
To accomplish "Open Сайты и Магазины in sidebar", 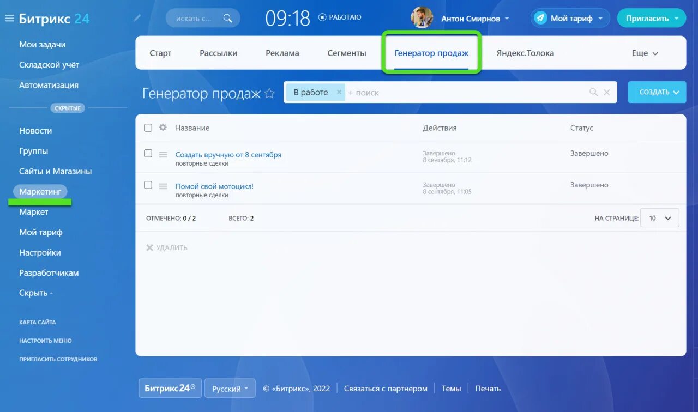I will pyautogui.click(x=55, y=171).
